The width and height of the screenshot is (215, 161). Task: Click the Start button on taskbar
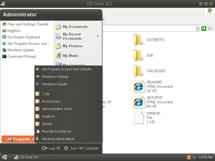click(x=5, y=157)
